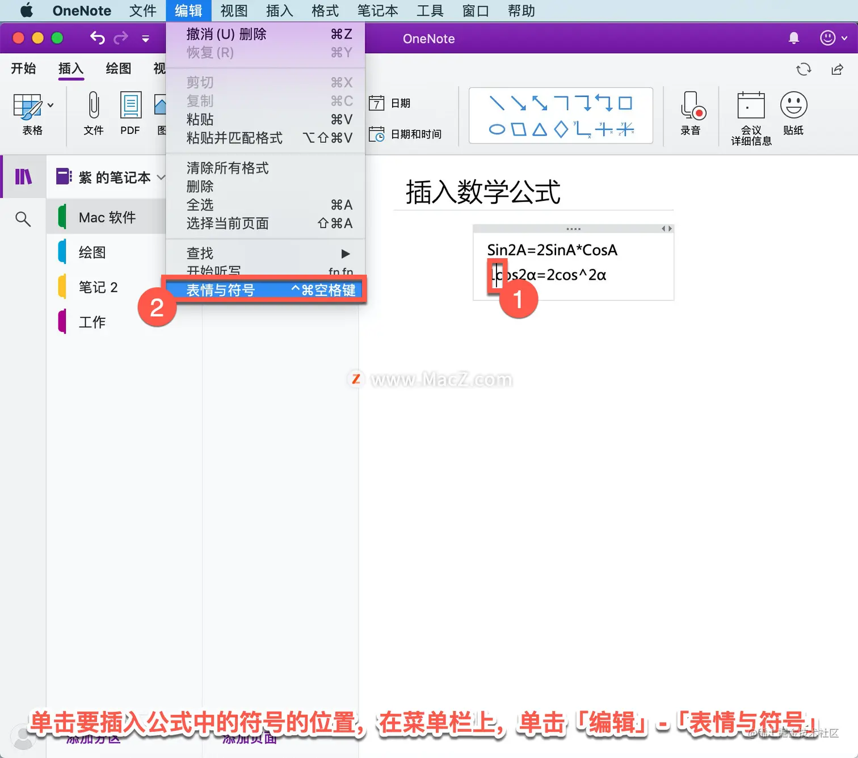Select the elbow connector with down arrow shape

(x=583, y=103)
